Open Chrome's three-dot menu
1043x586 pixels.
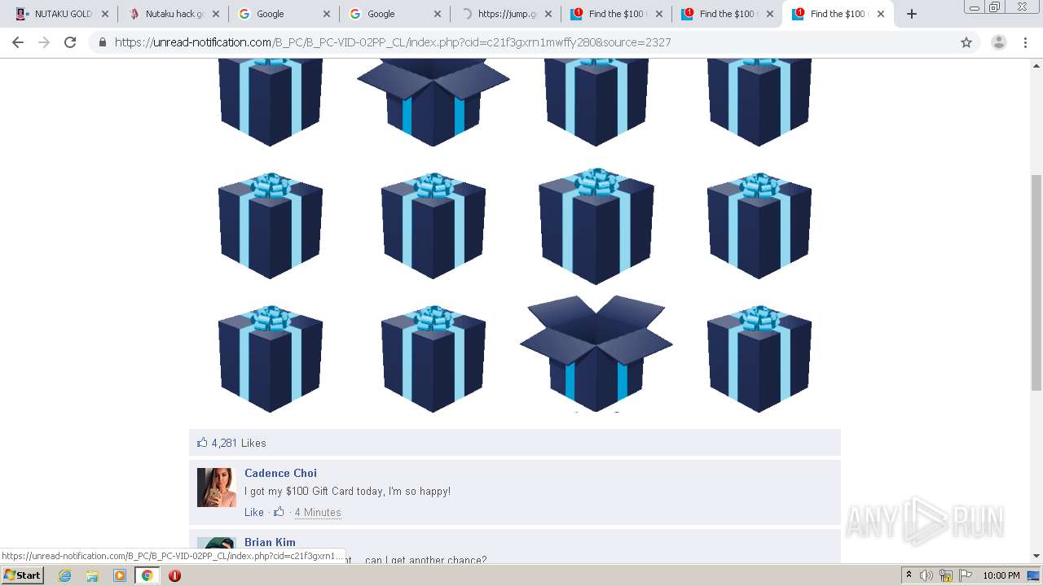click(1026, 42)
